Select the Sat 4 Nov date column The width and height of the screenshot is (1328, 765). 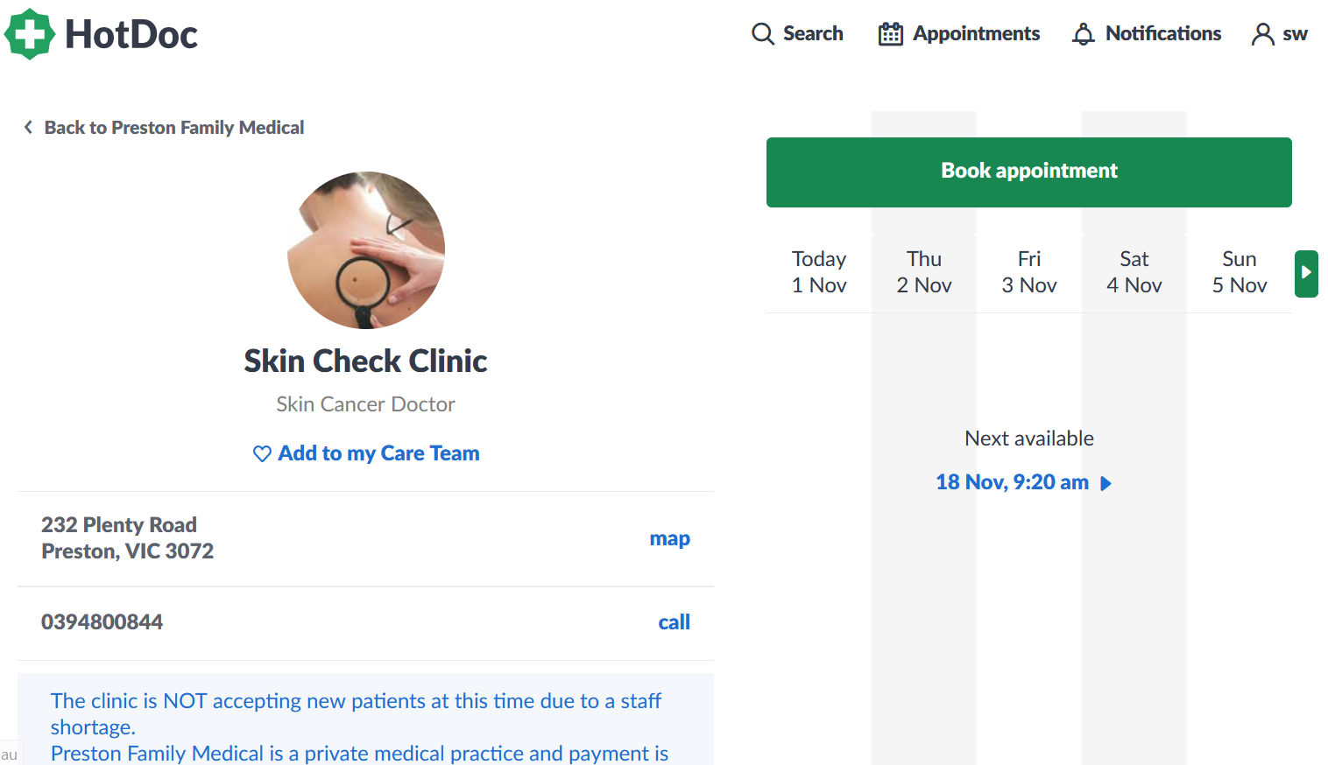[x=1134, y=272]
